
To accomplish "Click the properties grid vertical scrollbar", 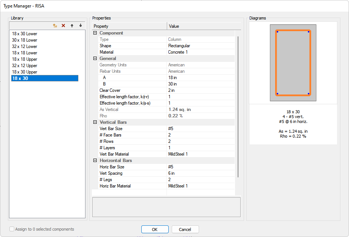I will pyautogui.click(x=238, y=107).
